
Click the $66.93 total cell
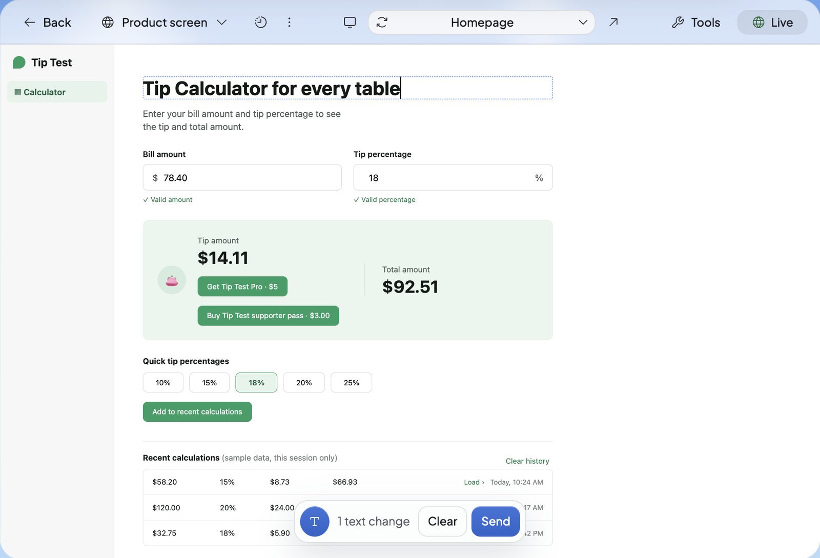(345, 482)
